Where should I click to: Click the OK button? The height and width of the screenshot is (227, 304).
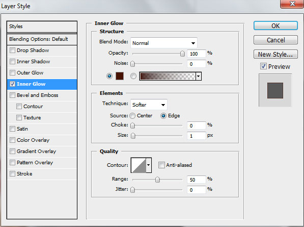(x=275, y=26)
